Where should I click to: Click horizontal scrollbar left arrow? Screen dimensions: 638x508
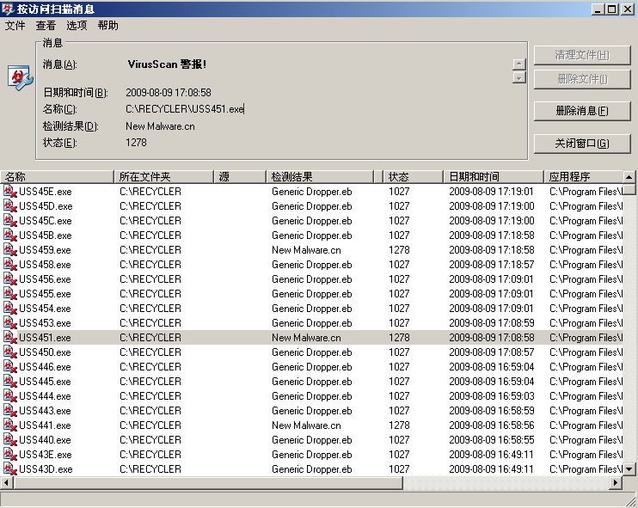pyautogui.click(x=7, y=483)
